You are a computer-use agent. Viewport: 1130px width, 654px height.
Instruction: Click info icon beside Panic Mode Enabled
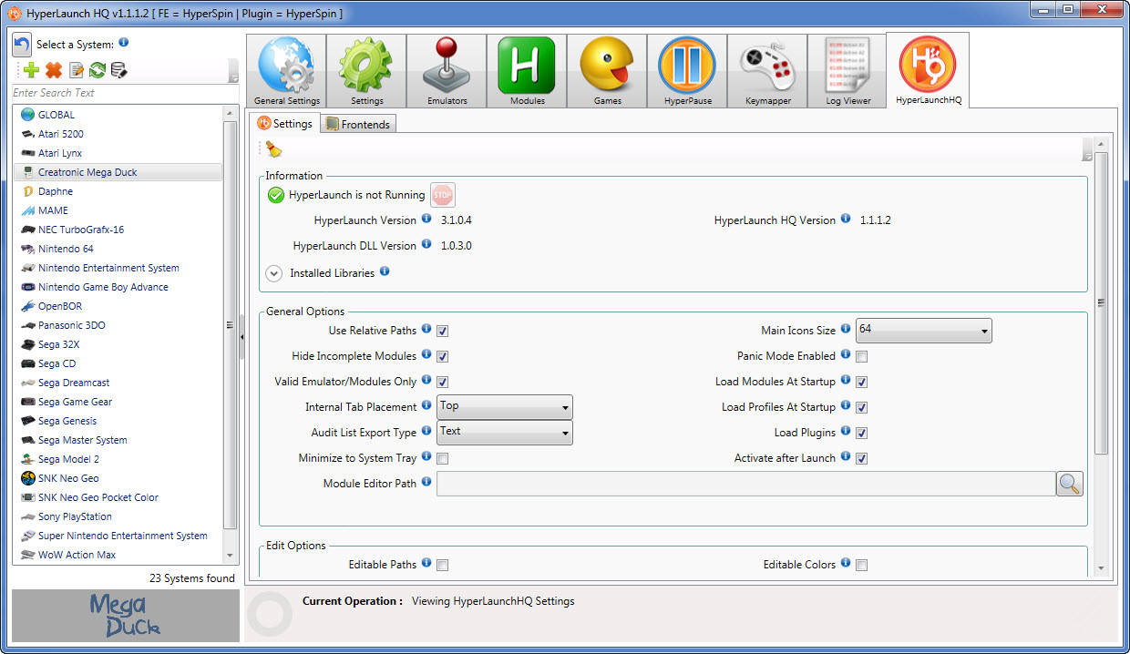pos(846,354)
